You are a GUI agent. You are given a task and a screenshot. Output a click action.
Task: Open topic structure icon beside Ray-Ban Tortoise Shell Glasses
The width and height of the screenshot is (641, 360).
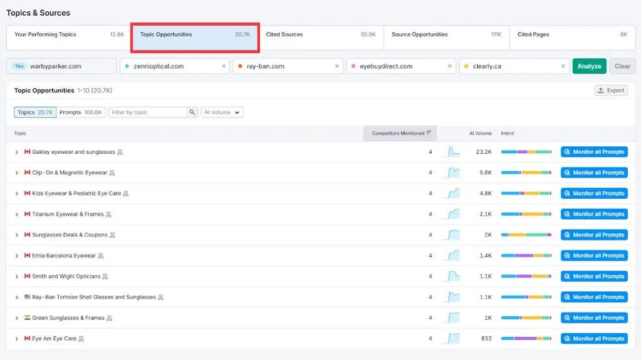click(x=161, y=297)
